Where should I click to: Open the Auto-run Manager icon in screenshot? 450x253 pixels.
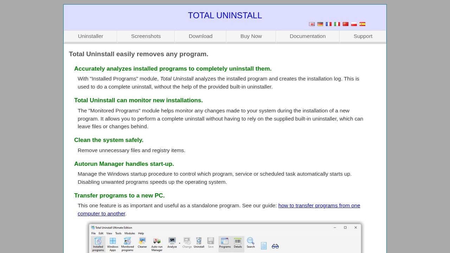pyautogui.click(x=157, y=244)
